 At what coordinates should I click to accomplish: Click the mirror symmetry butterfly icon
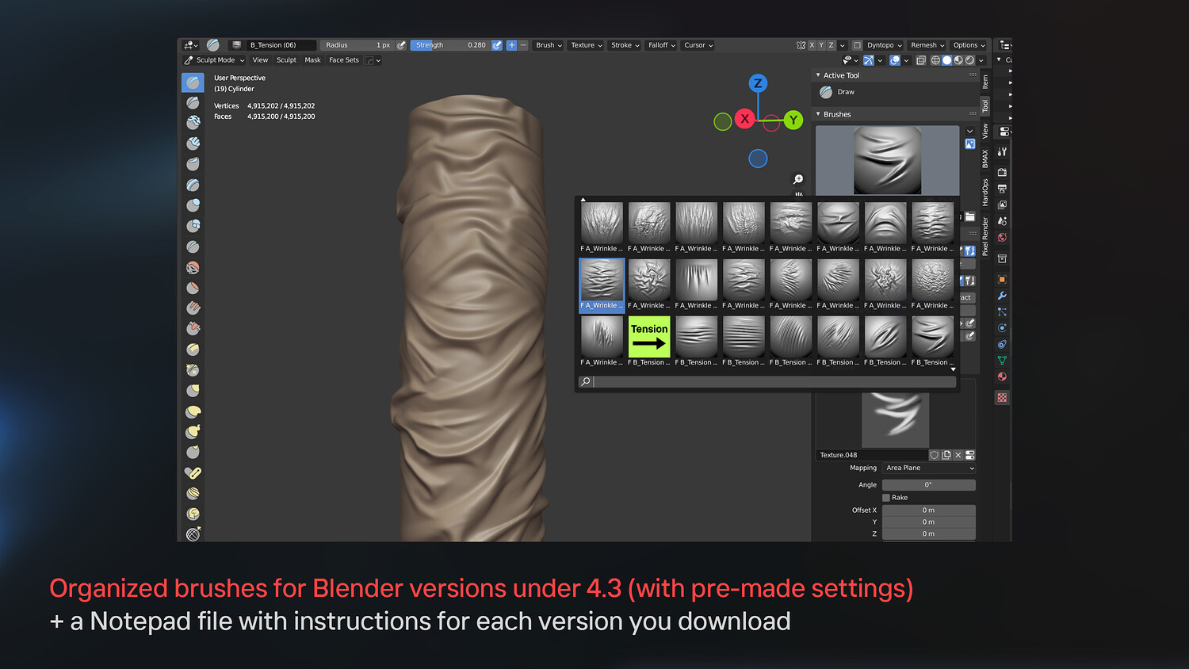coord(801,45)
